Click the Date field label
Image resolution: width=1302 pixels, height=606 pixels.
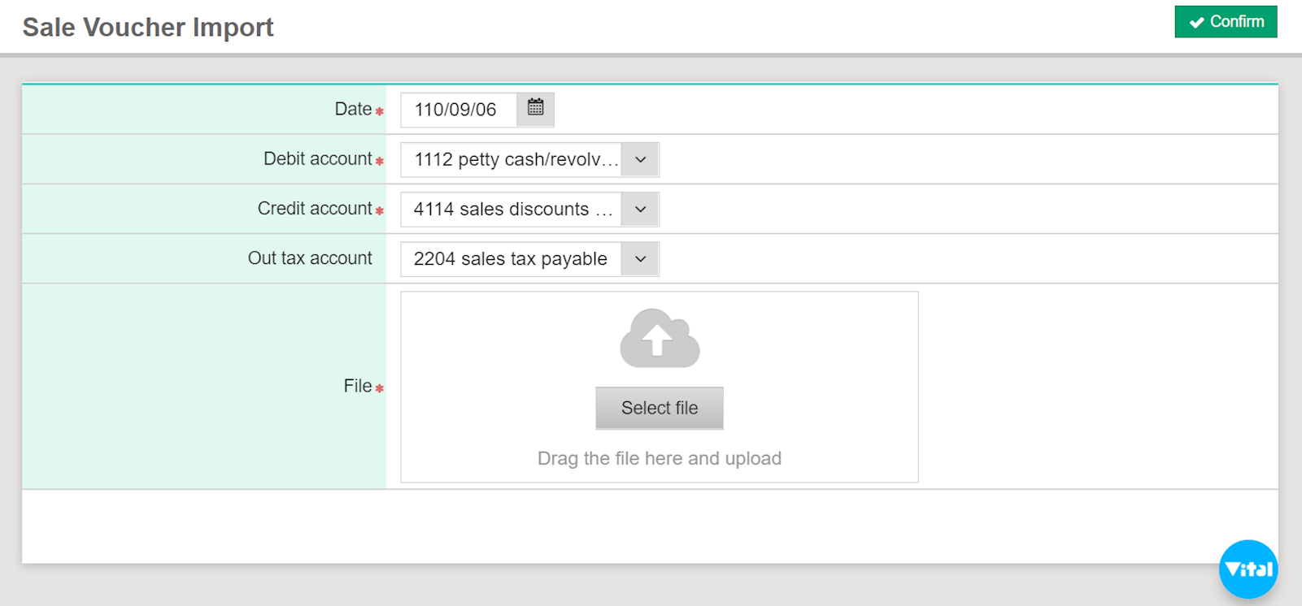tap(353, 109)
